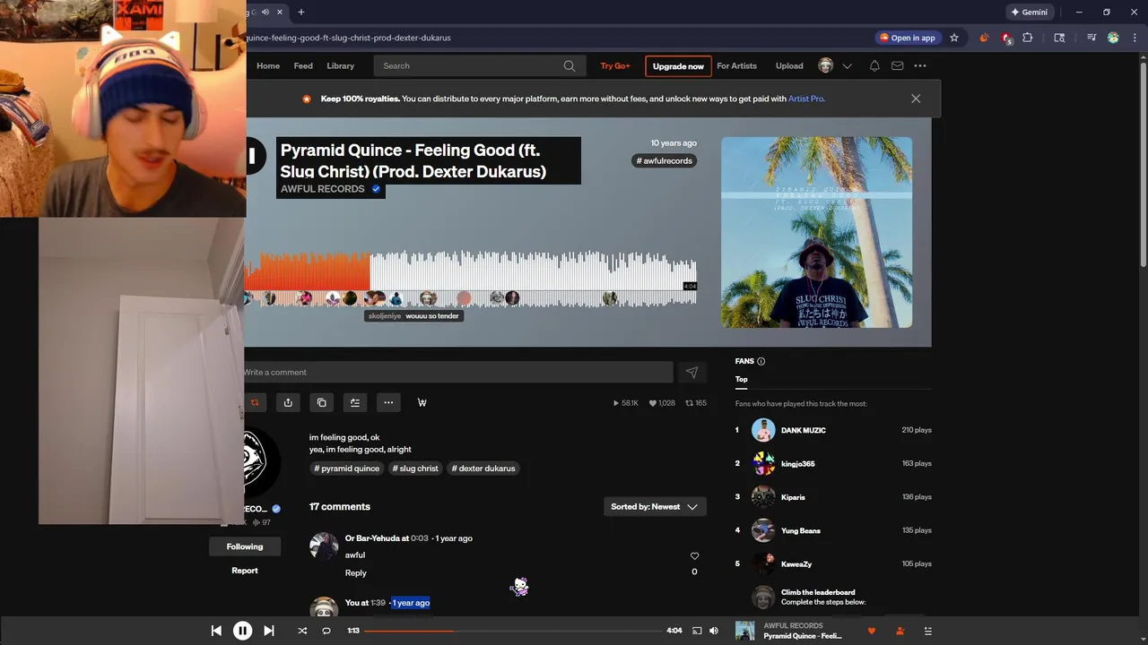Reply to Or Bar-Yehuda's comment

[x=355, y=572]
